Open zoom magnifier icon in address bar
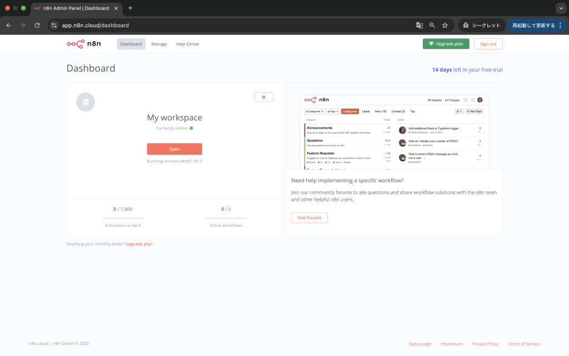Image resolution: width=569 pixels, height=356 pixels. pyautogui.click(x=432, y=25)
